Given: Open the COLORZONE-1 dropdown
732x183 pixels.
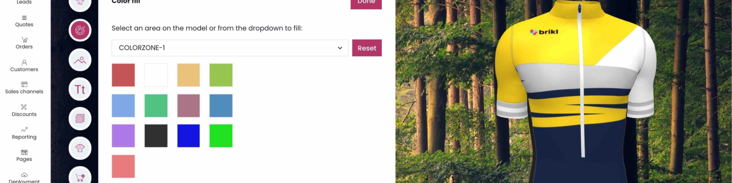Looking at the screenshot, I should pyautogui.click(x=230, y=48).
